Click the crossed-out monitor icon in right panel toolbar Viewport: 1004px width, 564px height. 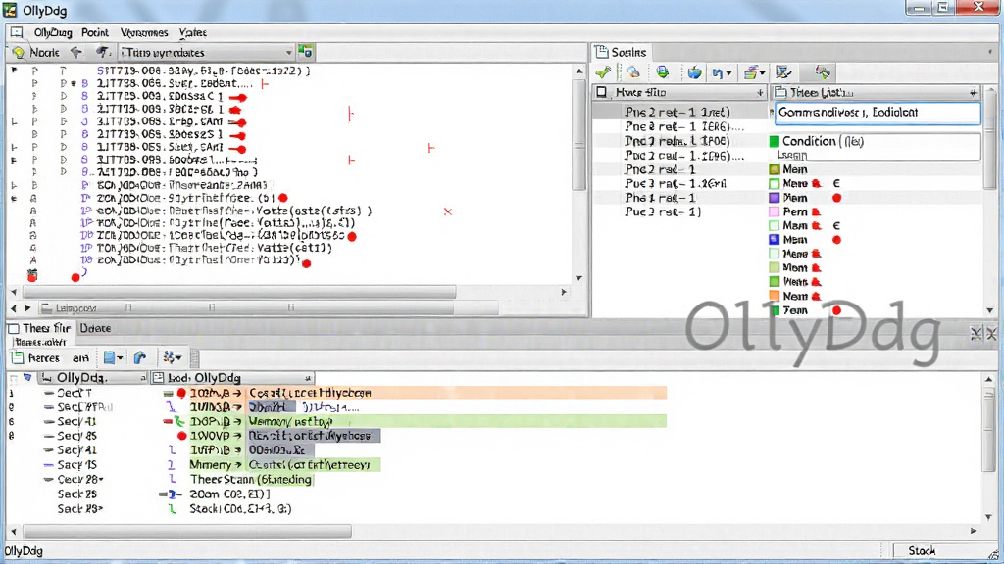click(783, 72)
